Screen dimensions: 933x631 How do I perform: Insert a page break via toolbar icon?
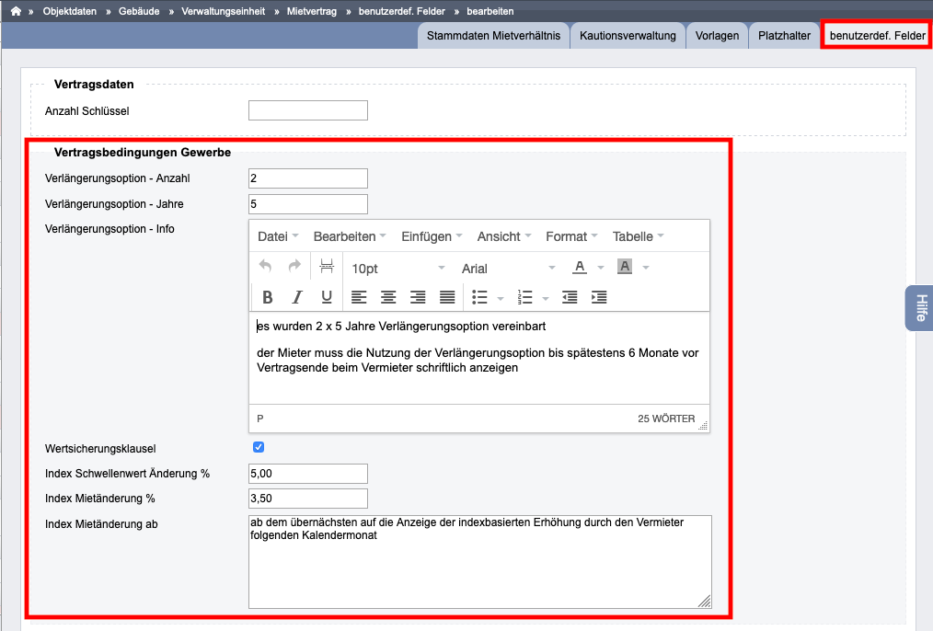(x=327, y=266)
